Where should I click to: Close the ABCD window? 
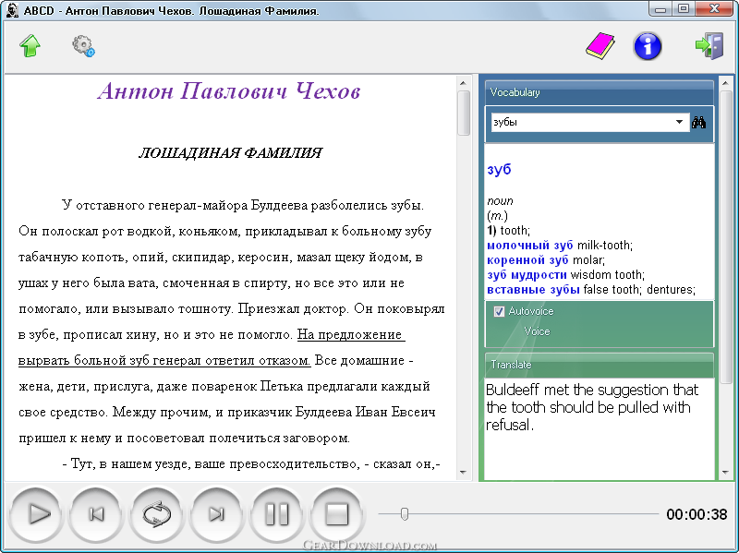[x=714, y=9]
